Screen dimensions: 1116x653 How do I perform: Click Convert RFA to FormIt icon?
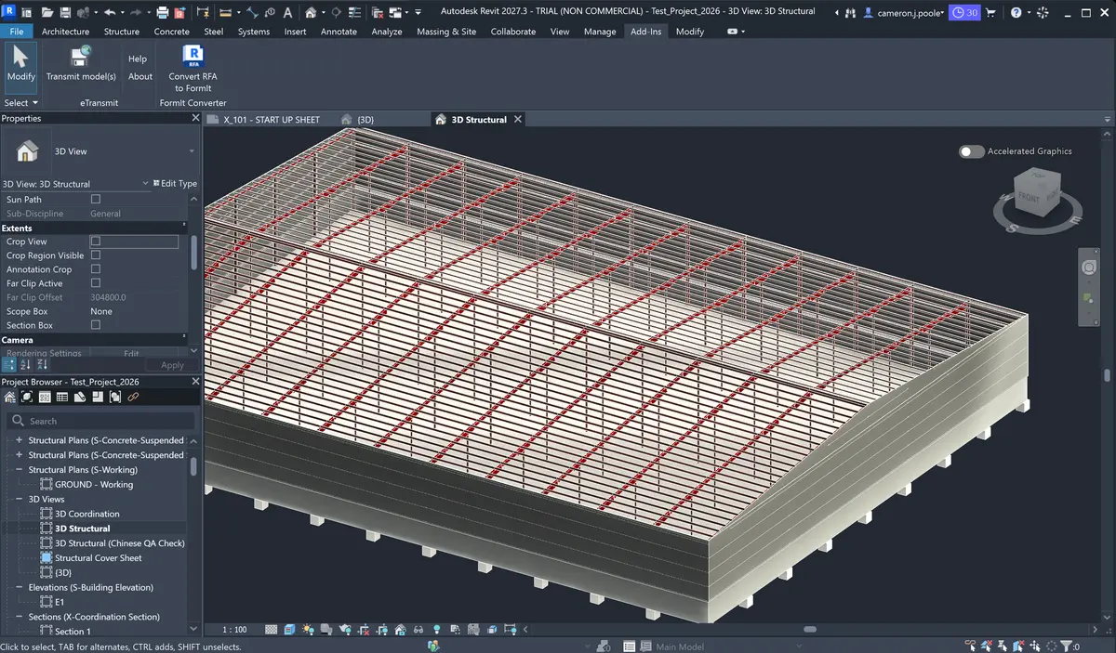pos(193,56)
